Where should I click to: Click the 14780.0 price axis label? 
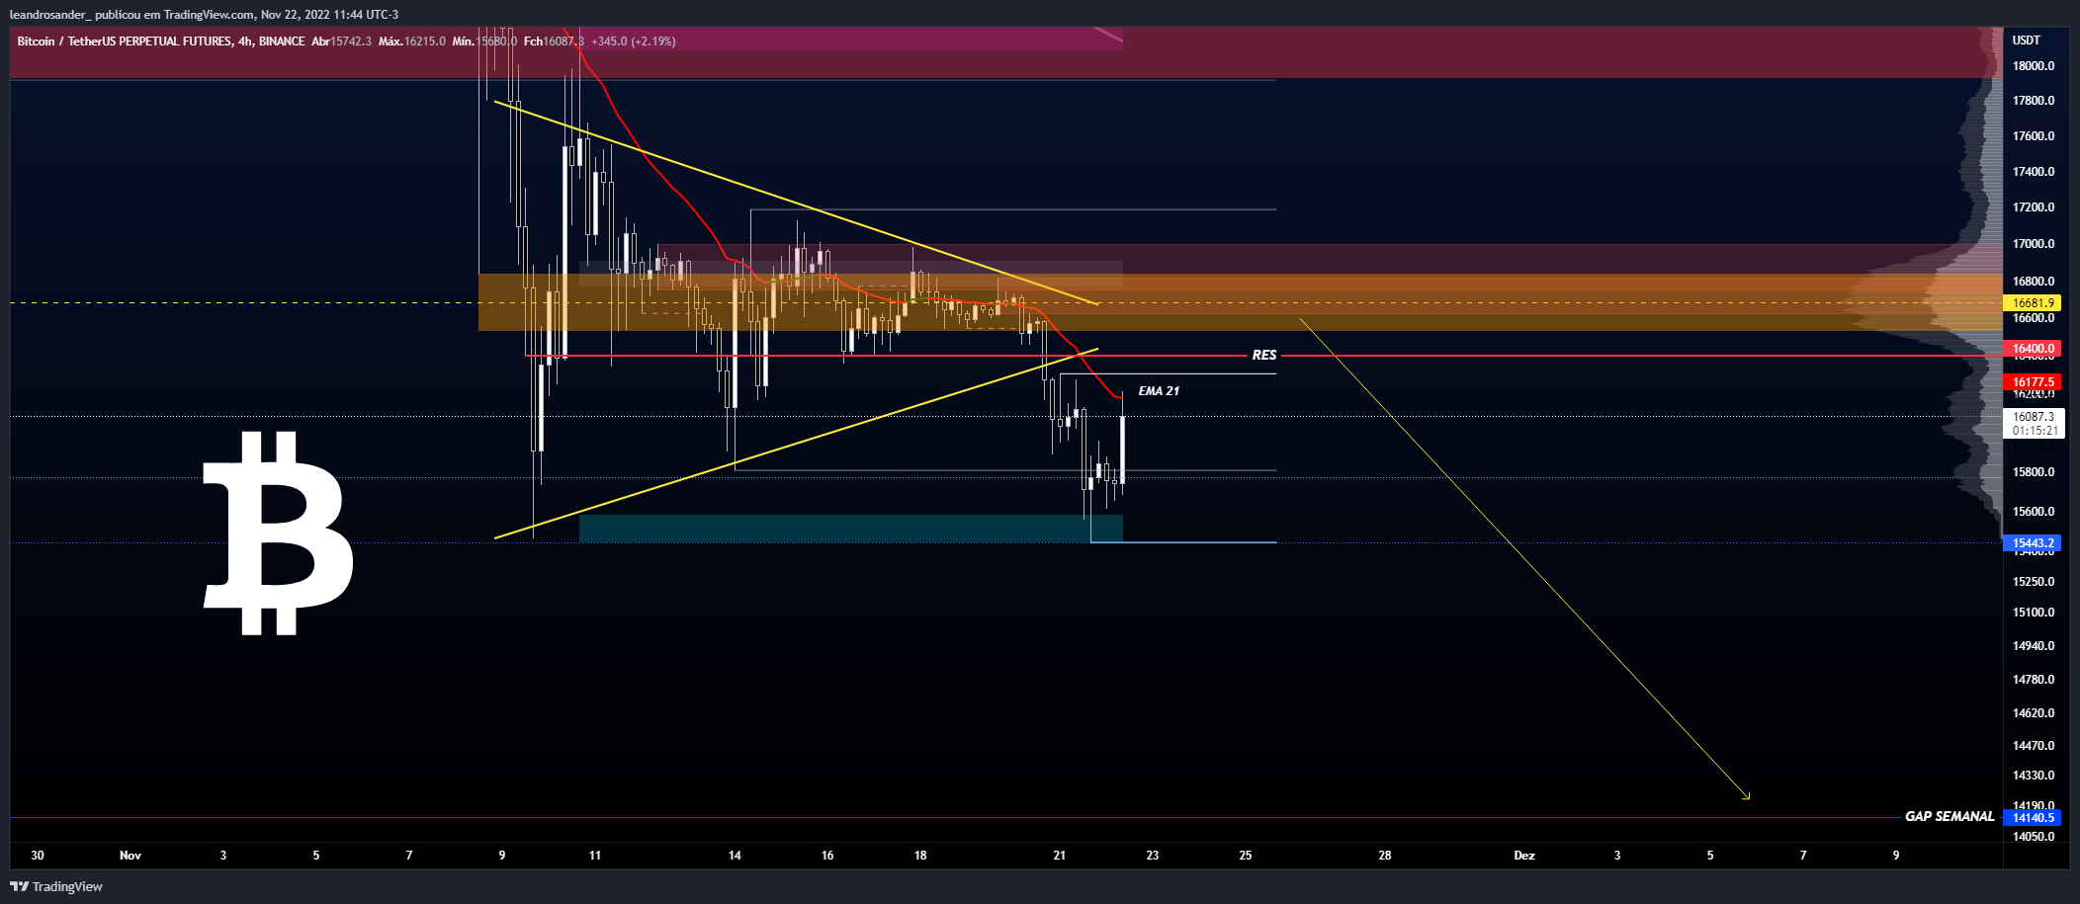point(2034,680)
